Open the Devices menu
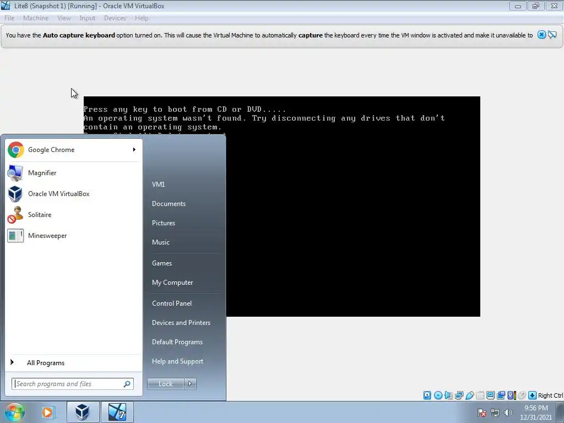Viewport: 564px width, 423px height. point(115,18)
